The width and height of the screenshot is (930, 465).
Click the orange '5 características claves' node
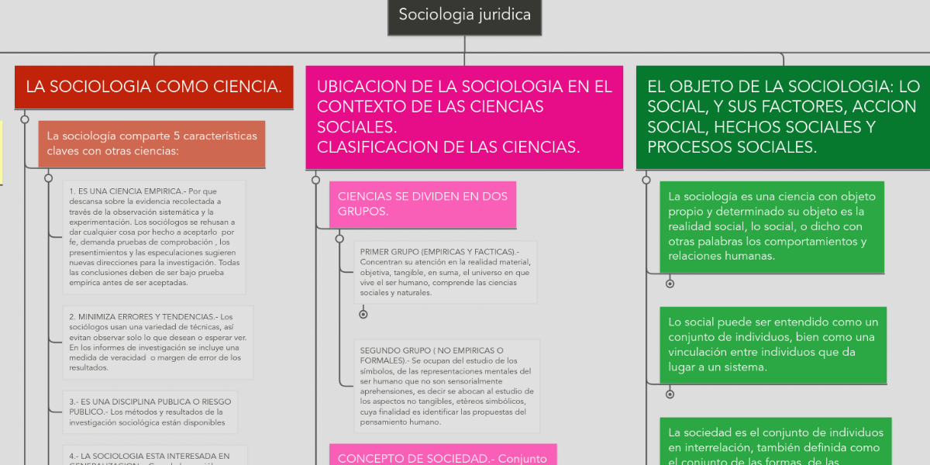click(x=151, y=143)
